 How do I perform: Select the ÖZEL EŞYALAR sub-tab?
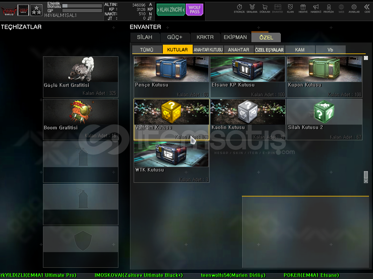tap(269, 50)
